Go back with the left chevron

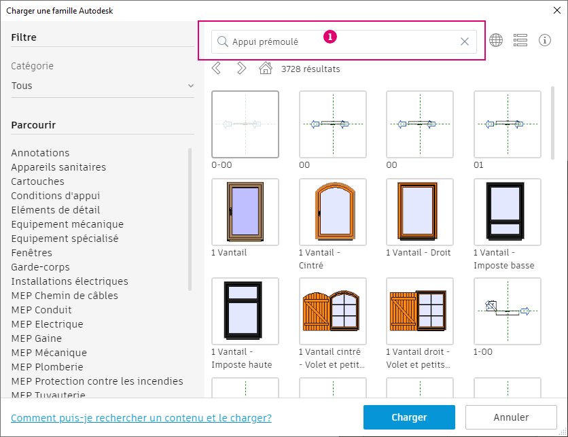pyautogui.click(x=217, y=69)
